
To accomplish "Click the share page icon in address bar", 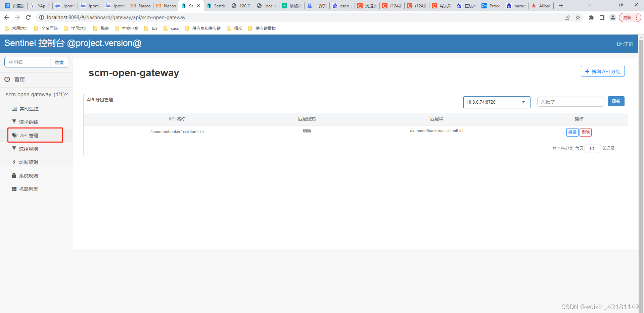I will point(567,17).
